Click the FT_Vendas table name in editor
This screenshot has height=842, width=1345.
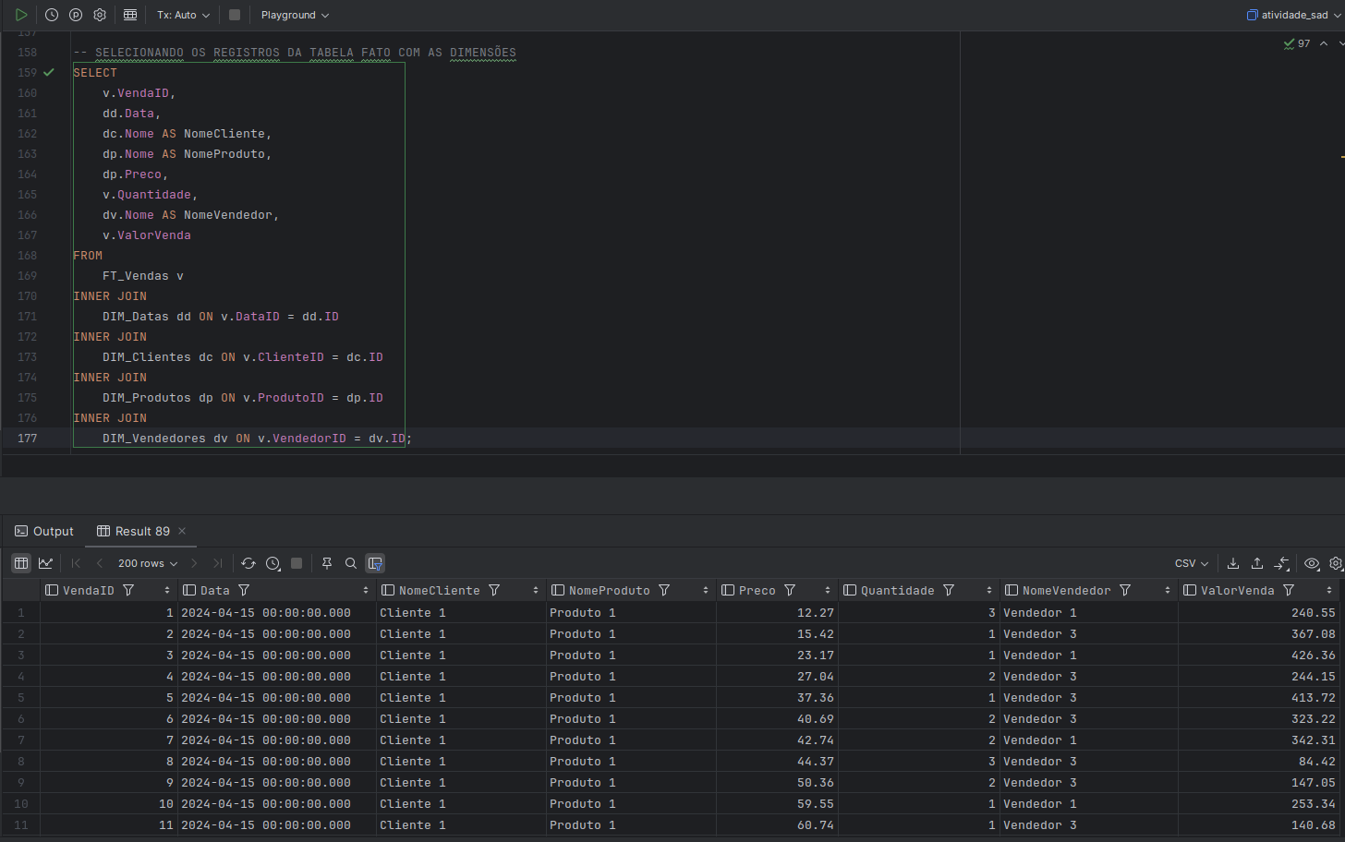pyautogui.click(x=136, y=276)
